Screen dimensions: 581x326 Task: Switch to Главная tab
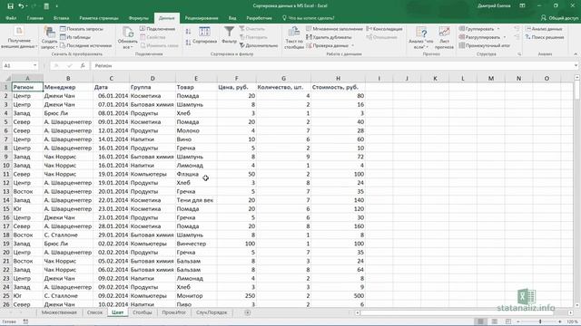[x=34, y=18]
